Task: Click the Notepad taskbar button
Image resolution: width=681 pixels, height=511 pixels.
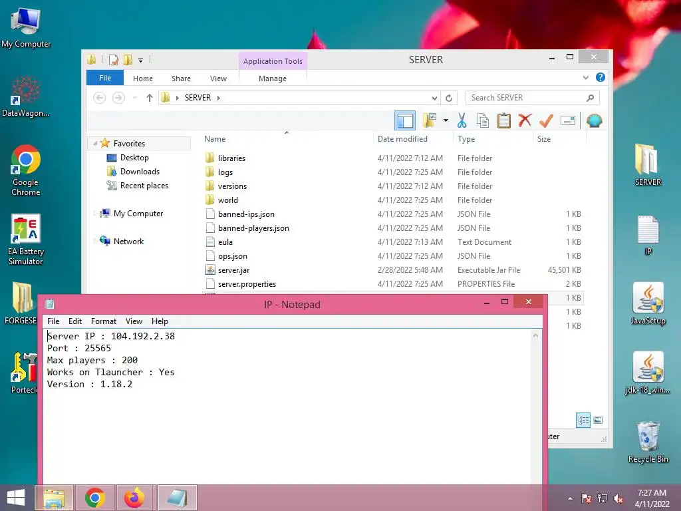Action: (x=177, y=498)
